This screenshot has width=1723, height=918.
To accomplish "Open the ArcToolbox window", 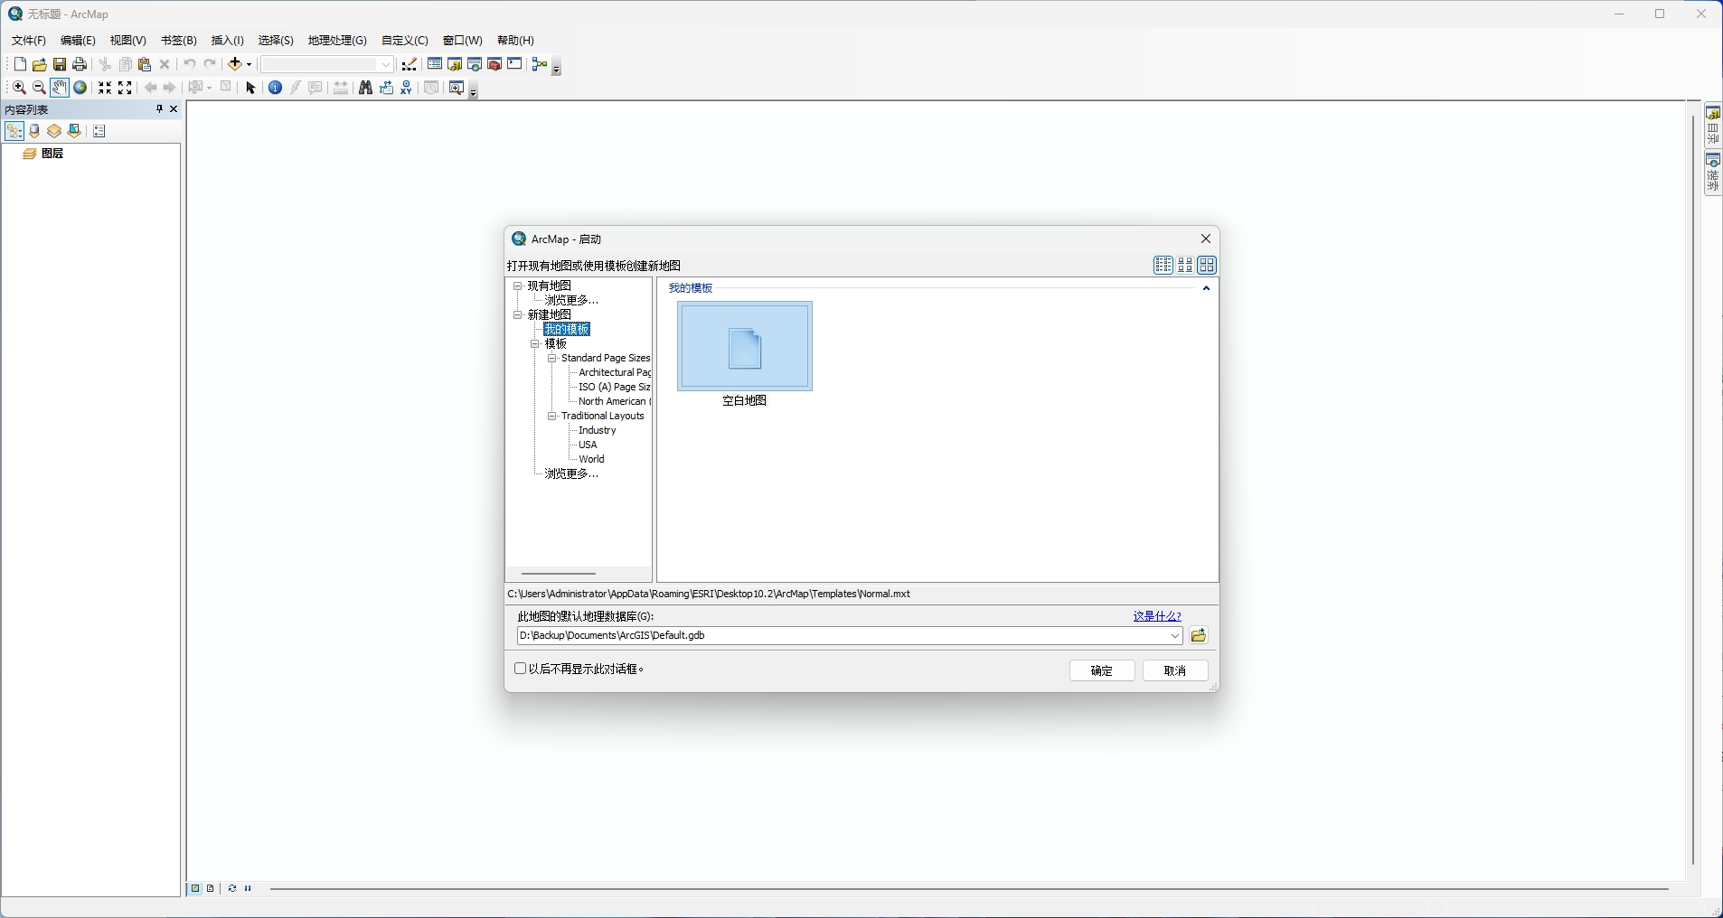I will point(494,64).
